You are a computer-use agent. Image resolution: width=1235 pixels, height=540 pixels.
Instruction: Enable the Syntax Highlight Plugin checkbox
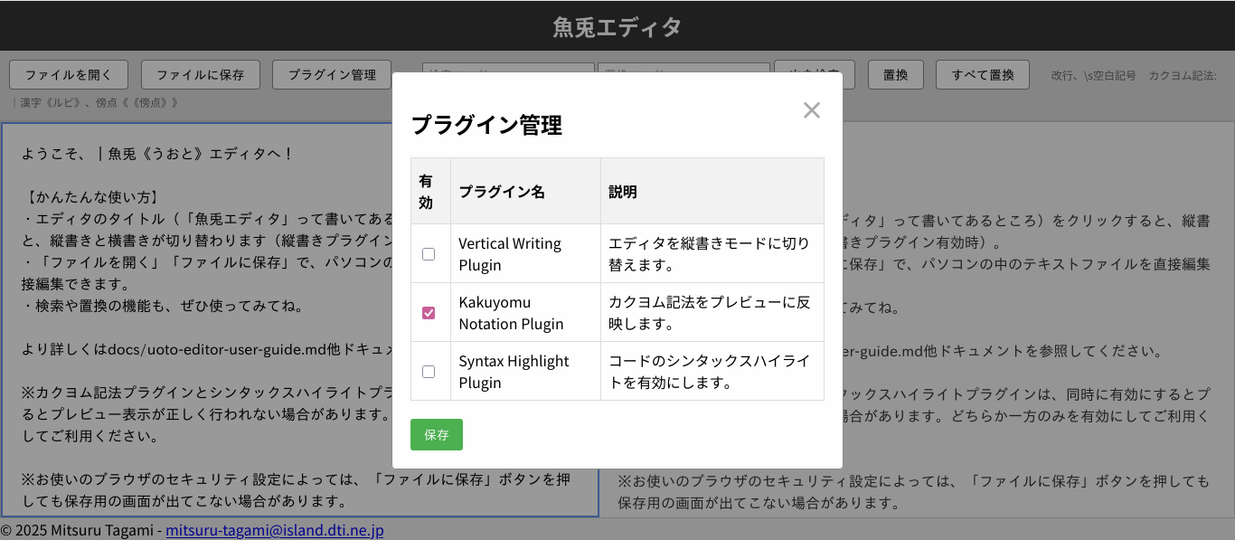(x=429, y=372)
